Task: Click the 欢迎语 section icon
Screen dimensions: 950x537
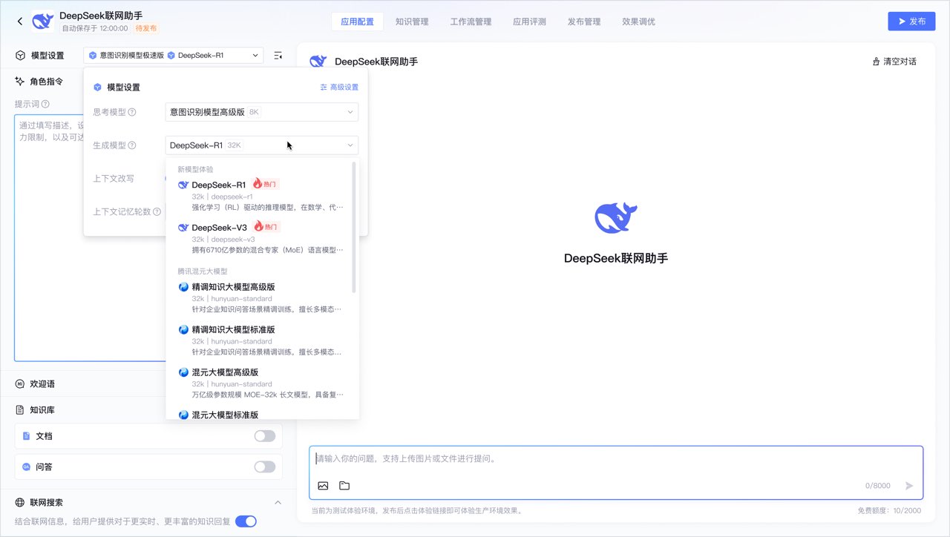Action: point(20,384)
